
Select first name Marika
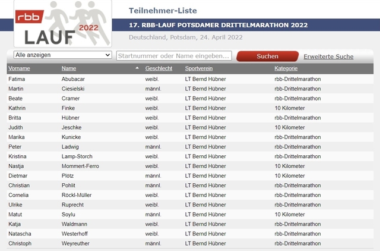tap(17, 137)
